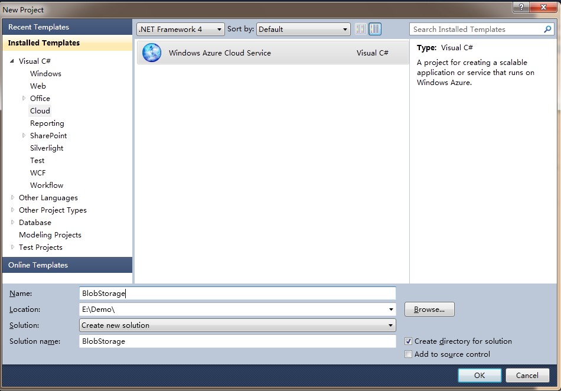Switch to medium icons list view
Viewport: 561px width, 391px height.
click(375, 29)
